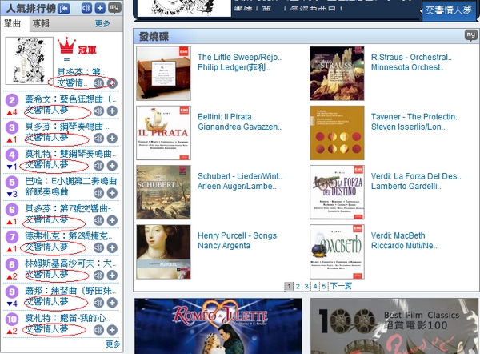480x354 pixels.
Task: Open album The Little Sweep/Rejo.. title
Action: (x=240, y=58)
